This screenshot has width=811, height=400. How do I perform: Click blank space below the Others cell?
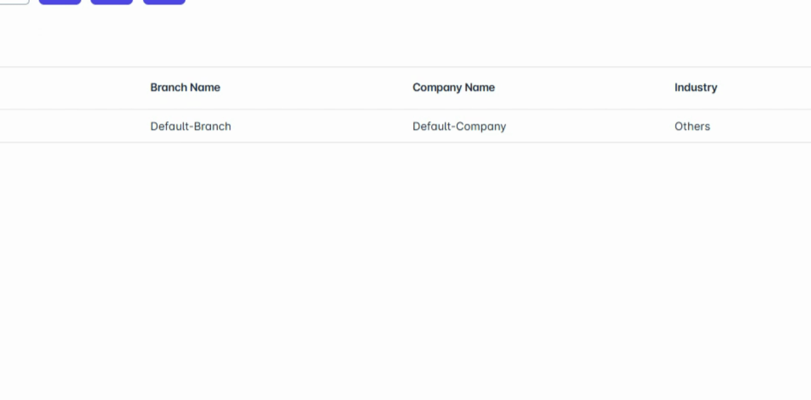[692, 222]
